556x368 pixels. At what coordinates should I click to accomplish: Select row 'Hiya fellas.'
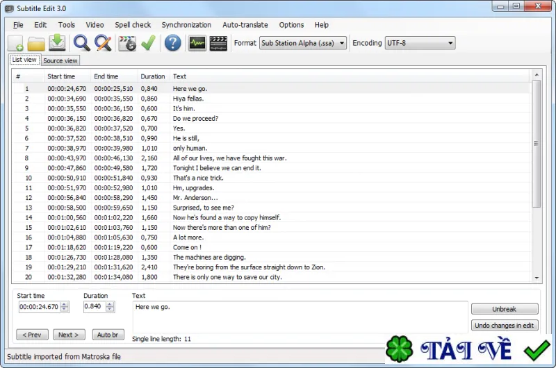tap(271, 99)
